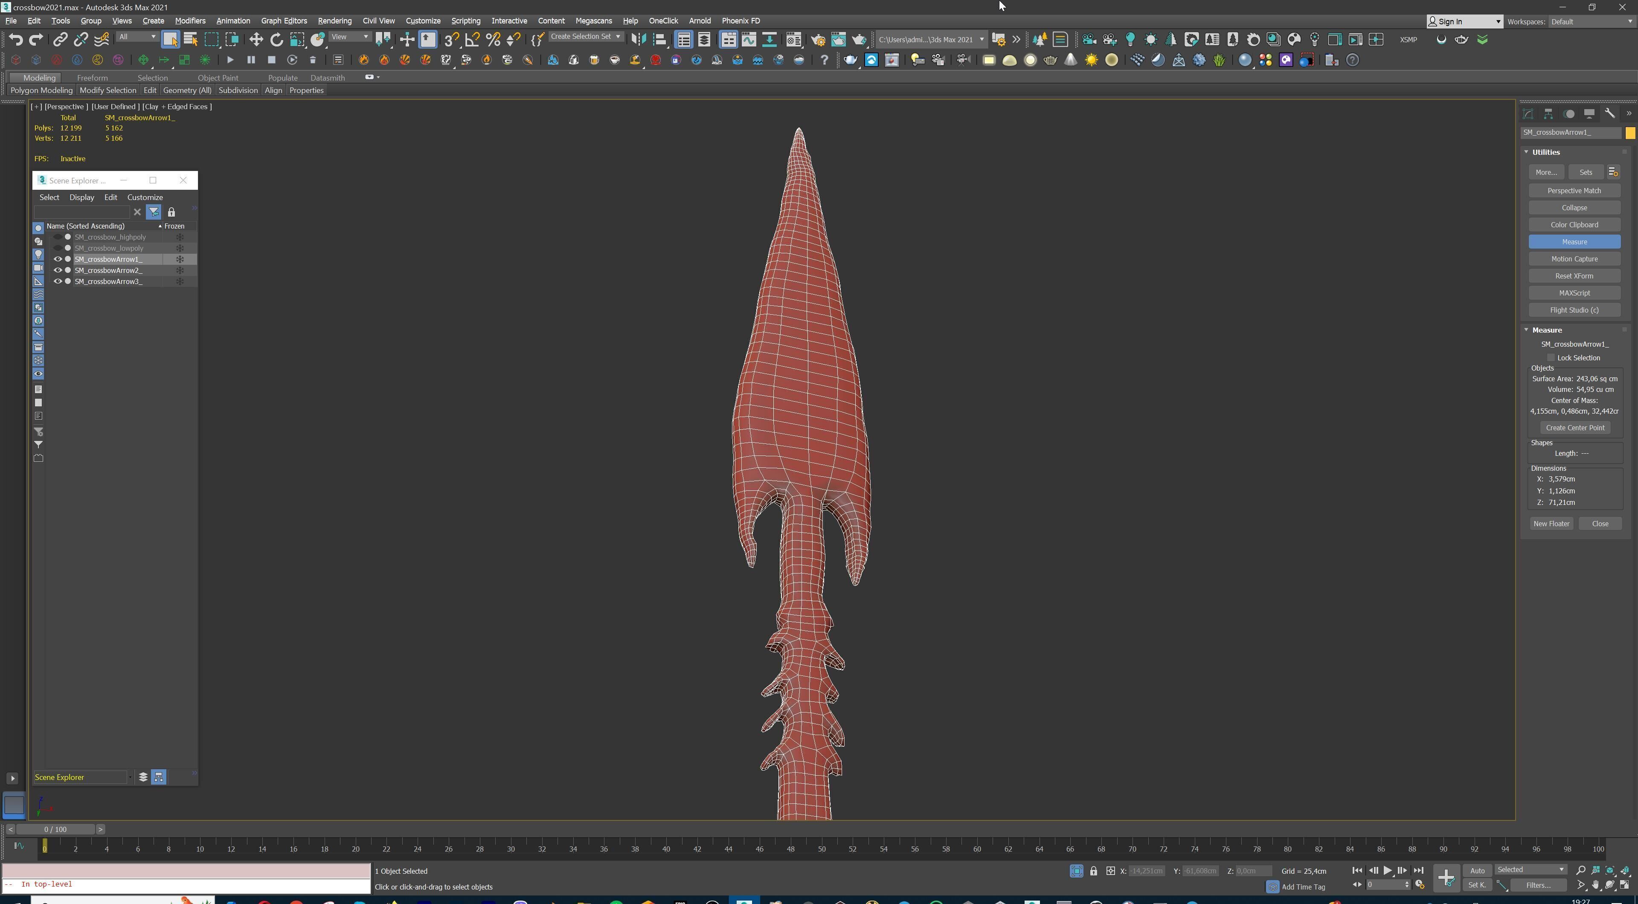This screenshot has width=1638, height=904.
Task: Open the Display panel monitor icon
Action: [x=1589, y=114]
